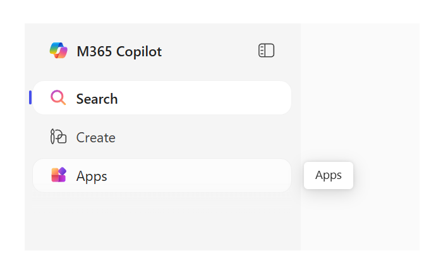Image resolution: width=436 pixels, height=265 pixels.
Task: Click the magnifying glass Search icon
Action: pos(58,97)
